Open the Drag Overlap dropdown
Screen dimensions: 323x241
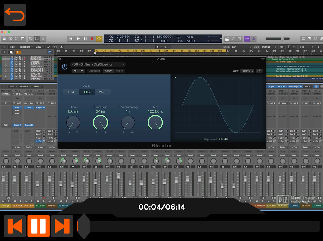click(269, 47)
